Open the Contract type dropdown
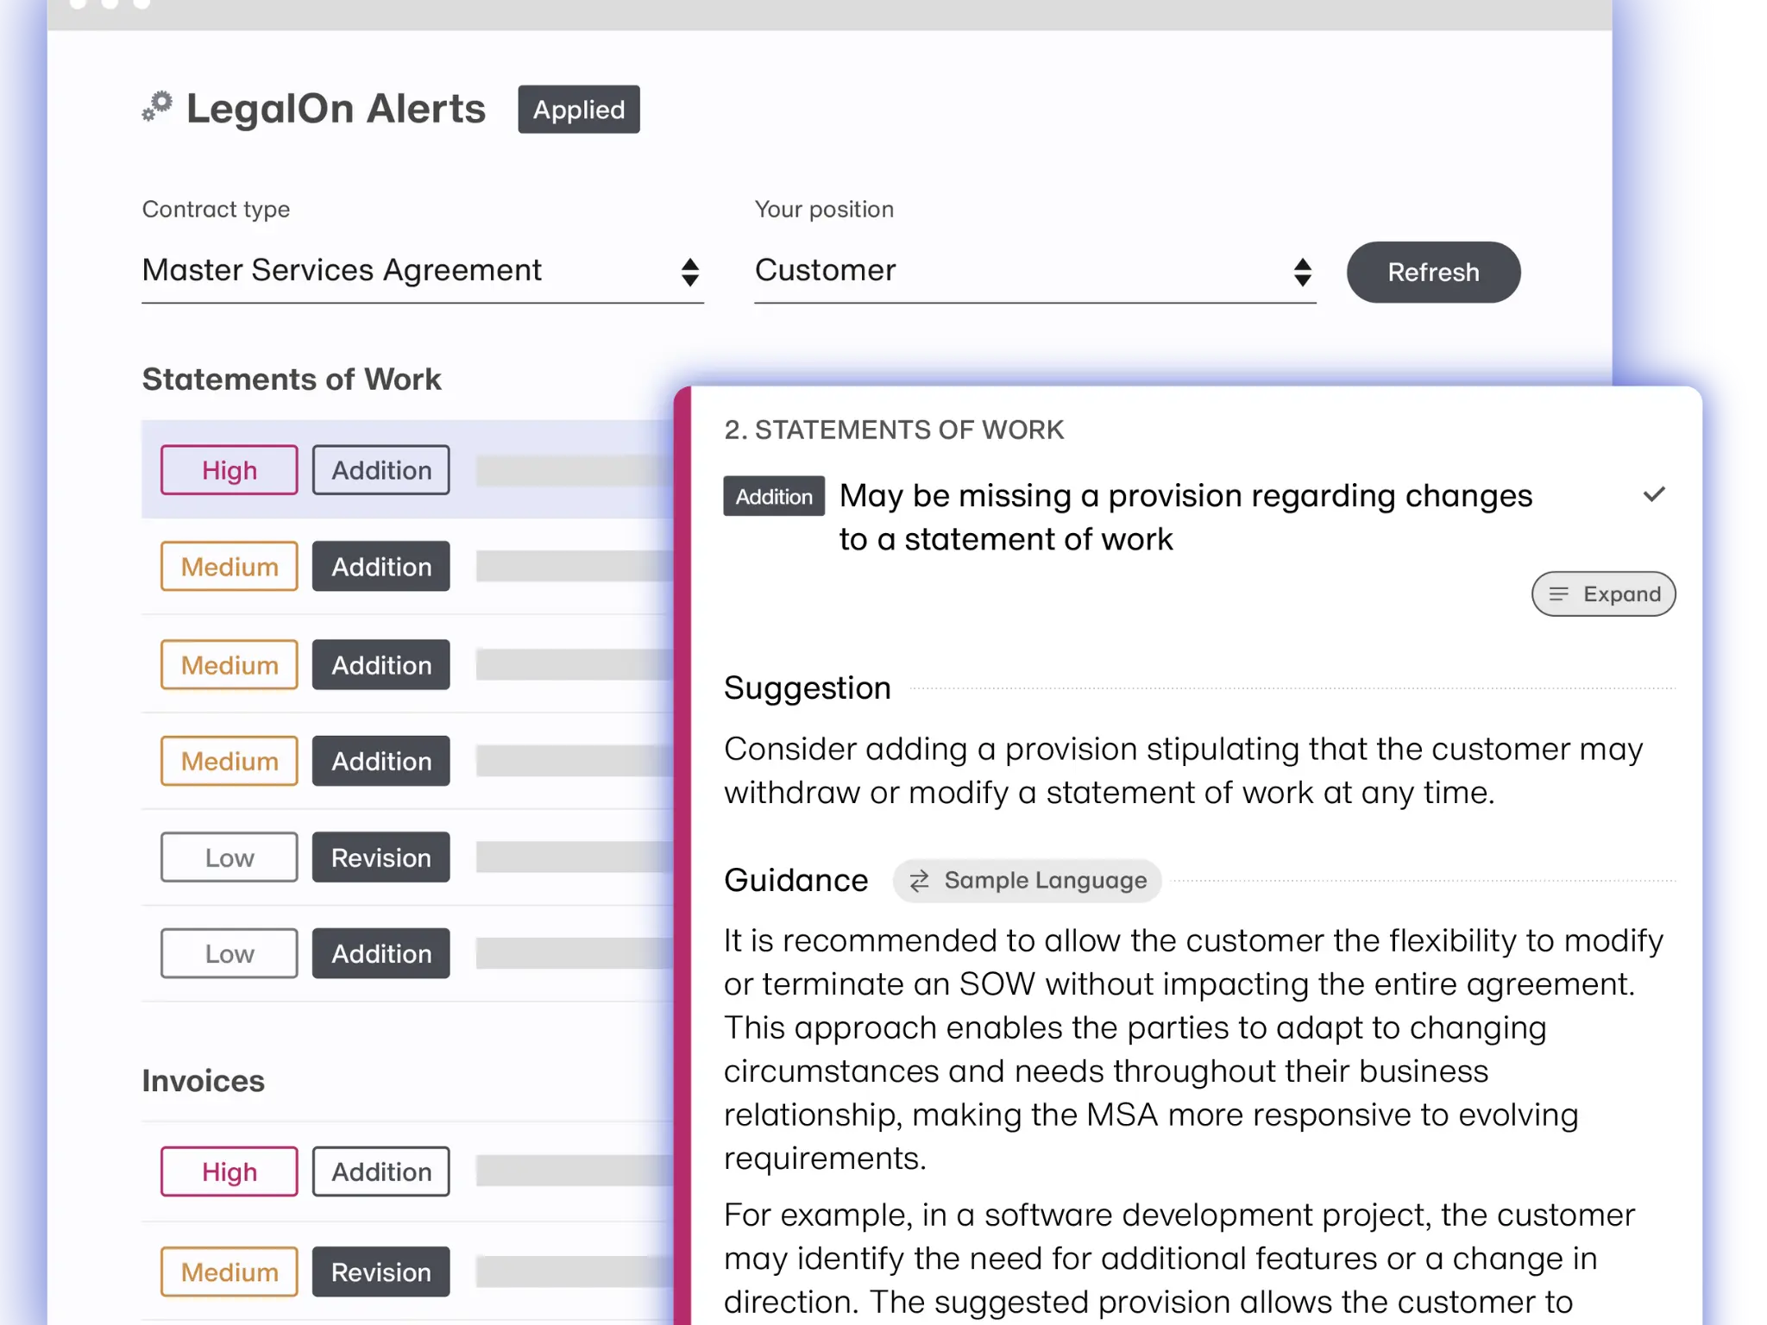The image size is (1767, 1325). point(423,271)
